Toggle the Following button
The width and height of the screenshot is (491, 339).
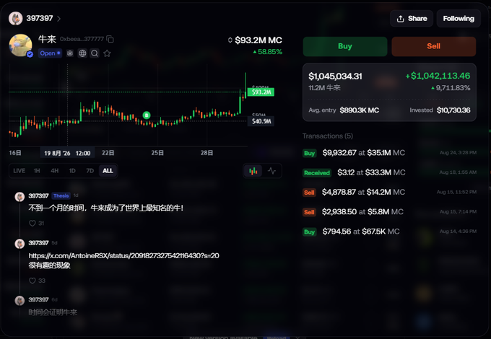click(x=459, y=19)
